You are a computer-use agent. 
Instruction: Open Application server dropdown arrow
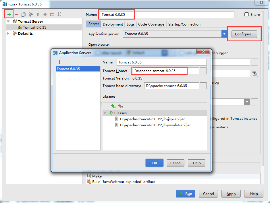224,34
